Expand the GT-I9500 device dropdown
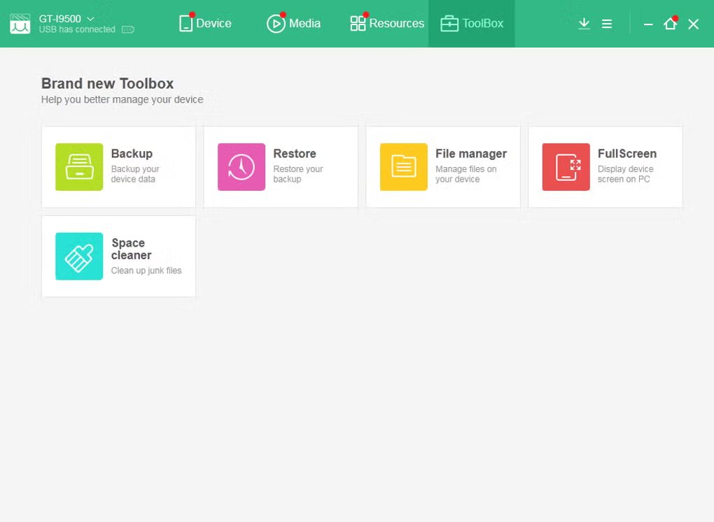Image resolution: width=714 pixels, height=522 pixels. tap(90, 19)
